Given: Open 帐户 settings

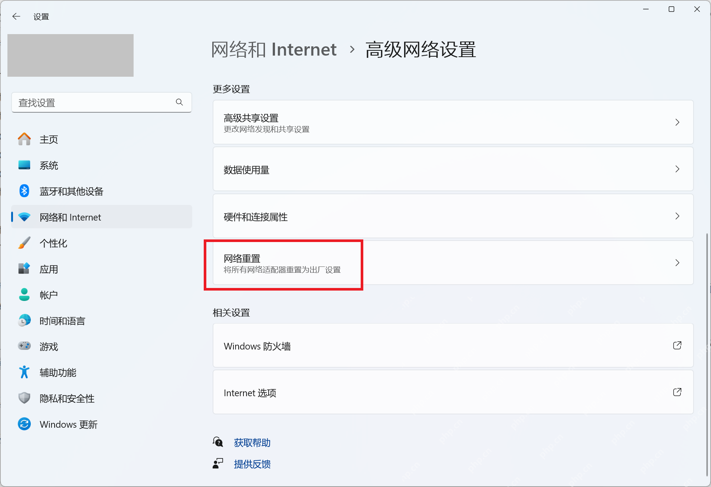Looking at the screenshot, I should (102, 295).
